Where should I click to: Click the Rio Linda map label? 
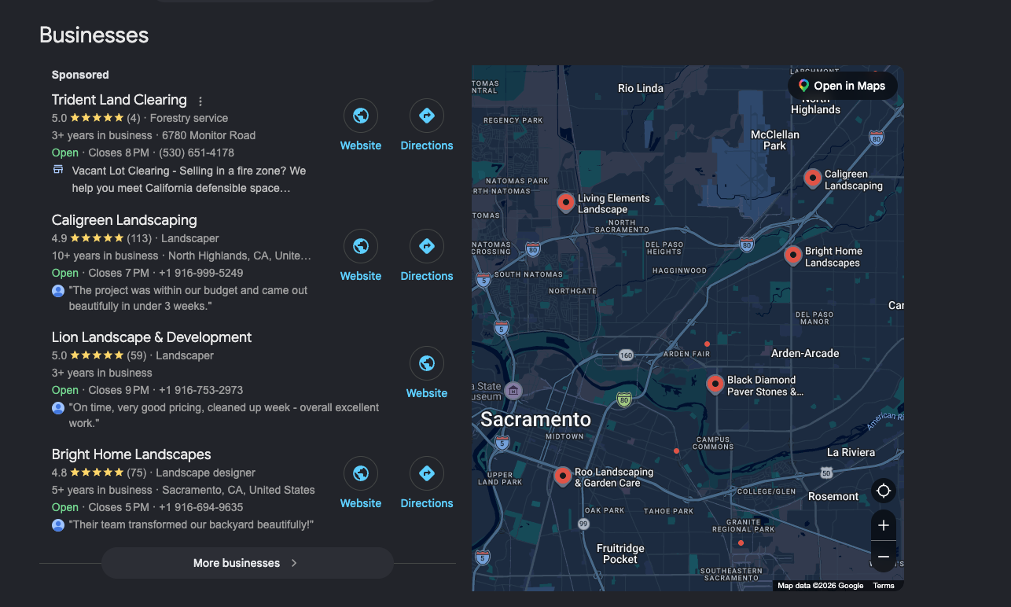tap(641, 88)
